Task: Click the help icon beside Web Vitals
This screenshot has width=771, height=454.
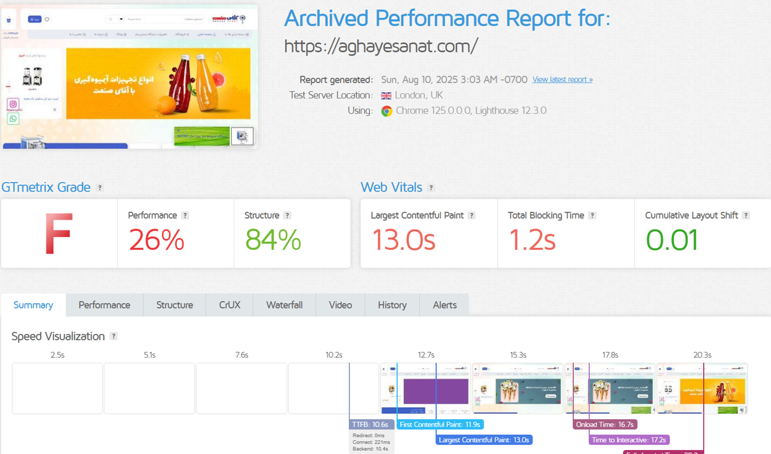Action: (x=431, y=188)
